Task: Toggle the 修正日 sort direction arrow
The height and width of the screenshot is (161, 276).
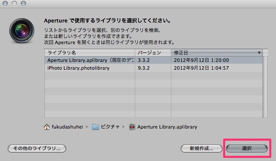Action: coord(259,53)
